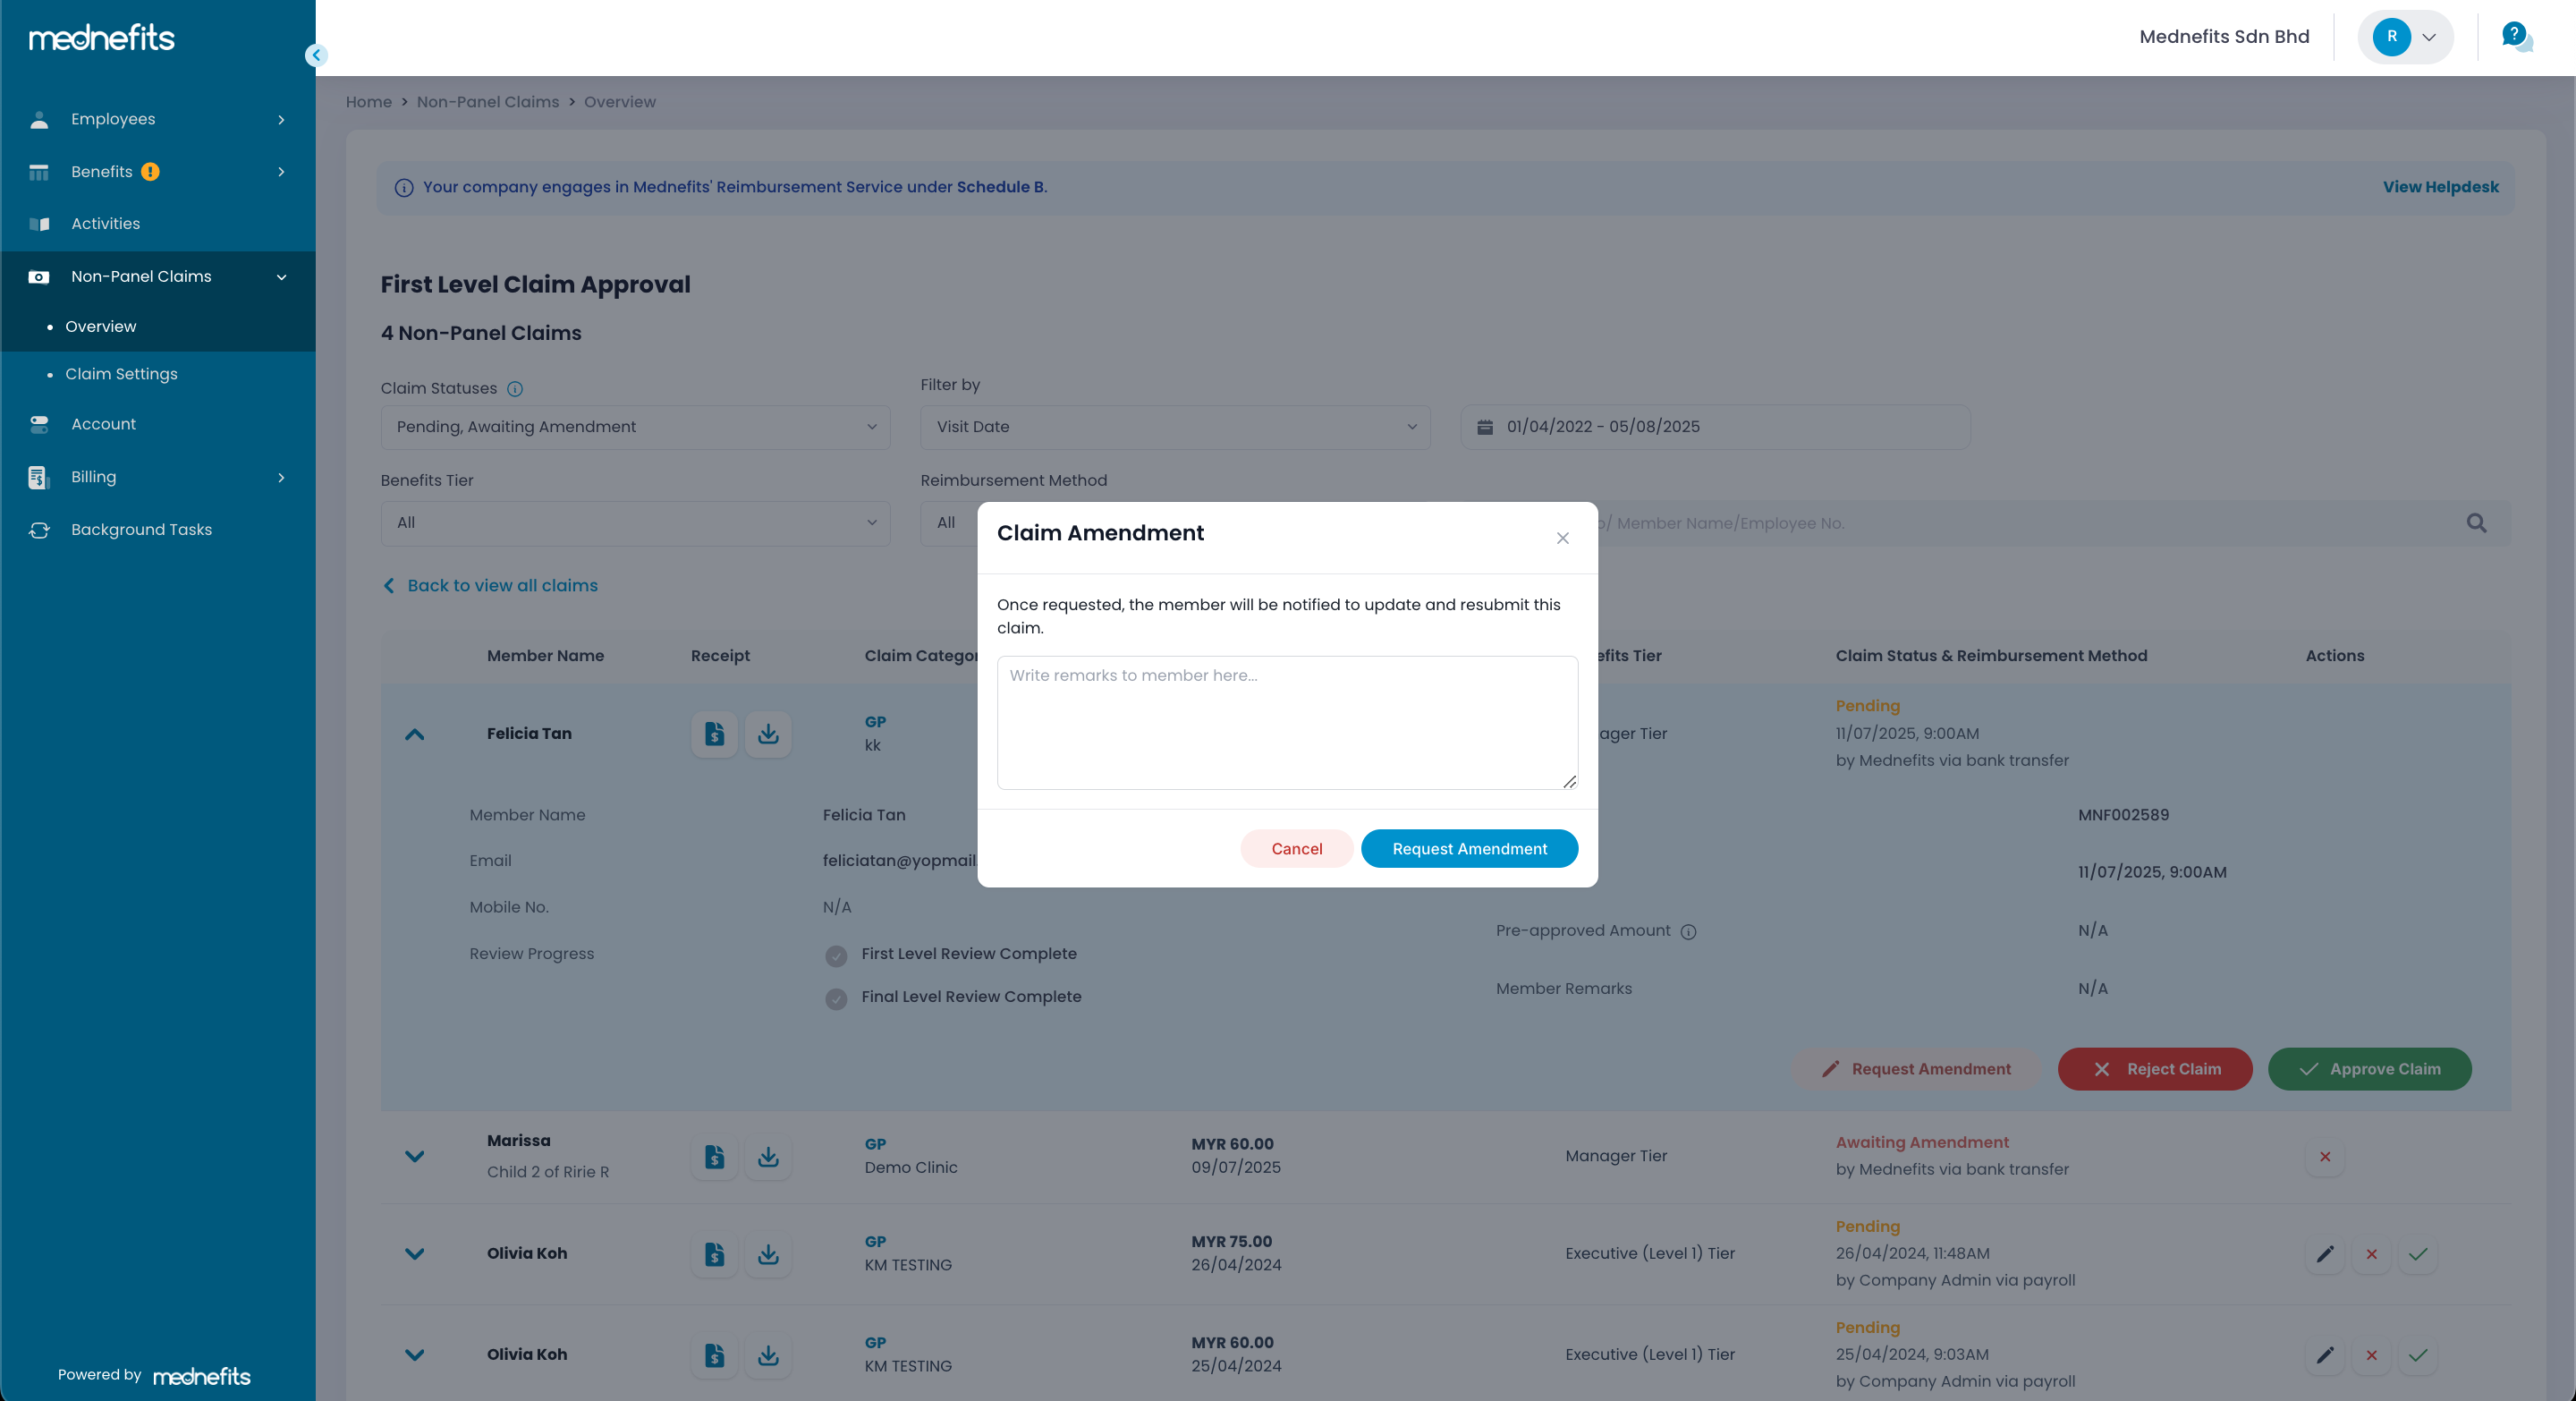This screenshot has height=1401, width=2576.
Task: Click the Billing invoice icon
Action: pyautogui.click(x=39, y=478)
